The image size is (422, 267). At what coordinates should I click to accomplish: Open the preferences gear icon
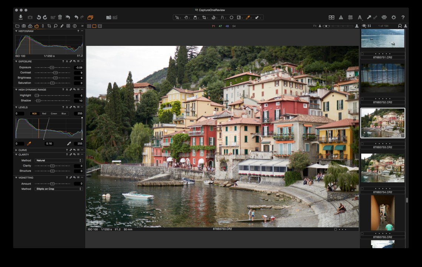(393, 17)
